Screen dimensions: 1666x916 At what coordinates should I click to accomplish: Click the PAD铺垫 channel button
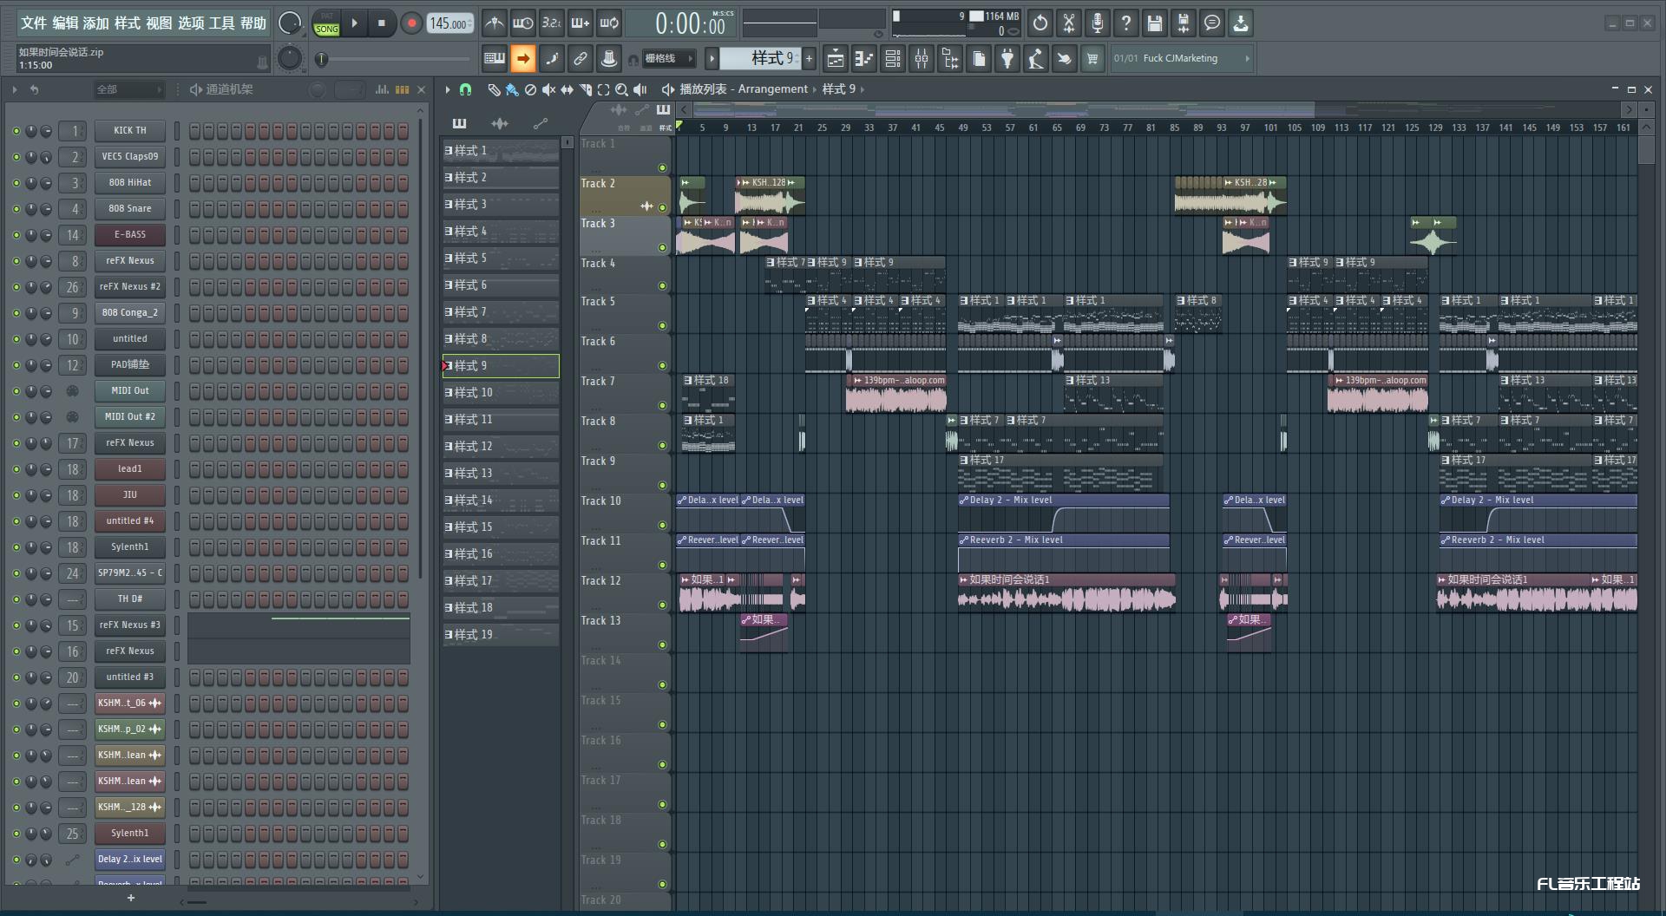point(130,365)
